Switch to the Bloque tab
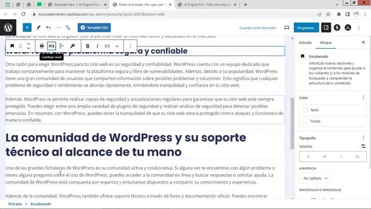Viewport: 371px width, 209px height. click(326, 42)
